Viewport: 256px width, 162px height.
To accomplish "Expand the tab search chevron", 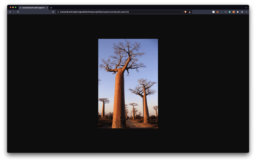I will tap(246, 7).
